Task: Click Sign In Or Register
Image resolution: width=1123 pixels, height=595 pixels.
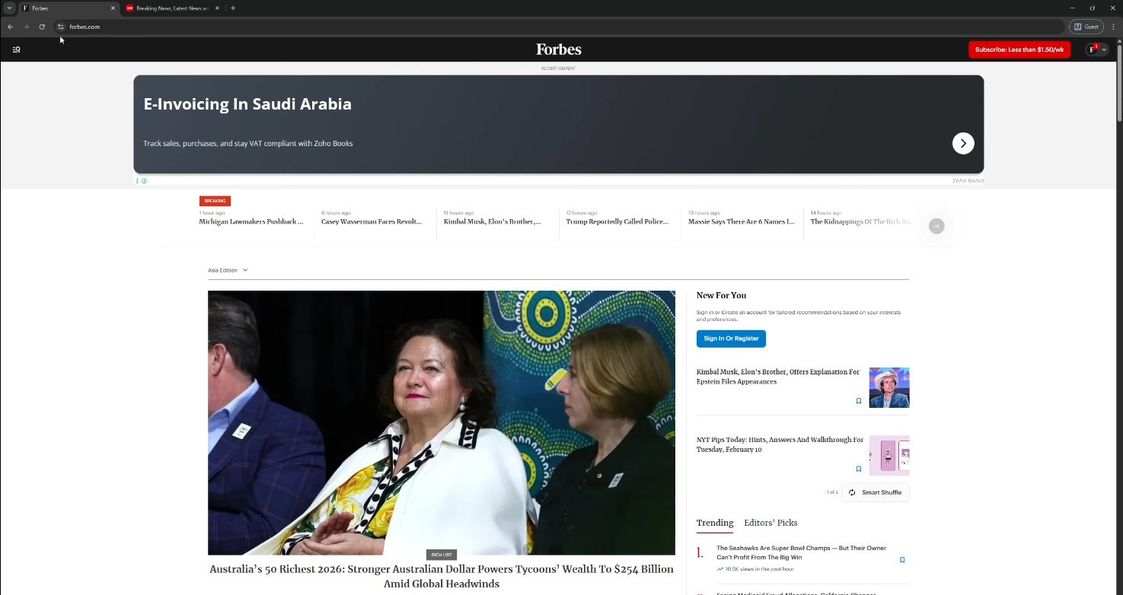Action: click(x=731, y=339)
